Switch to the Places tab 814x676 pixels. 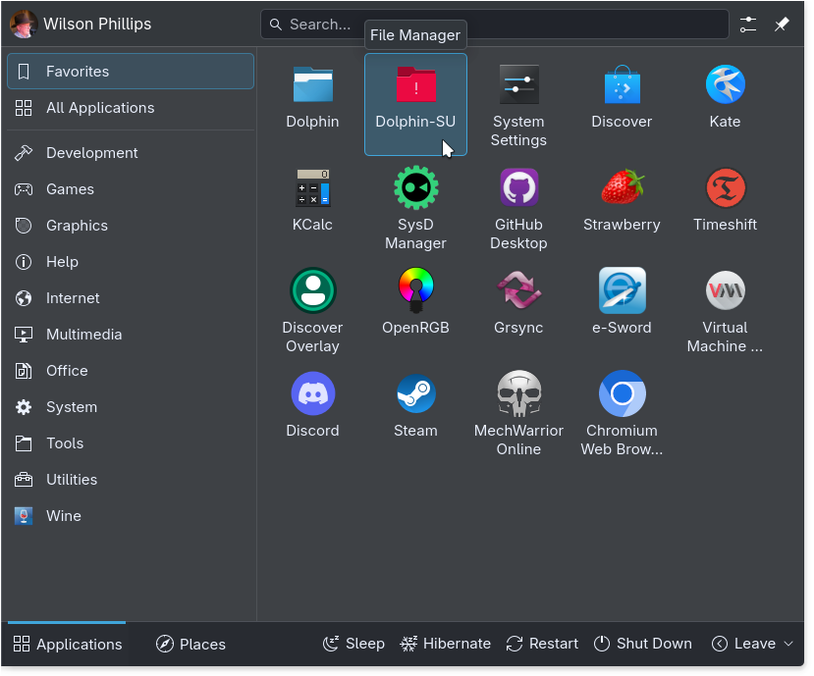(190, 644)
